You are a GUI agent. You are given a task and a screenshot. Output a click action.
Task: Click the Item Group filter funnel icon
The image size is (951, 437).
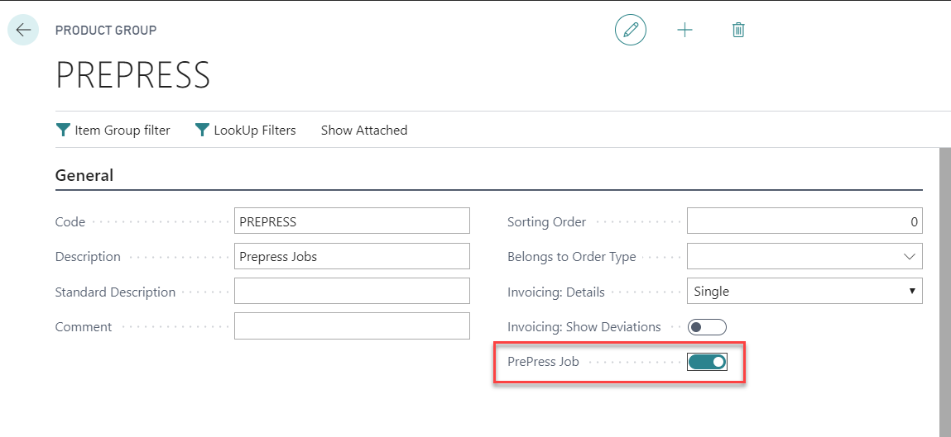63,131
